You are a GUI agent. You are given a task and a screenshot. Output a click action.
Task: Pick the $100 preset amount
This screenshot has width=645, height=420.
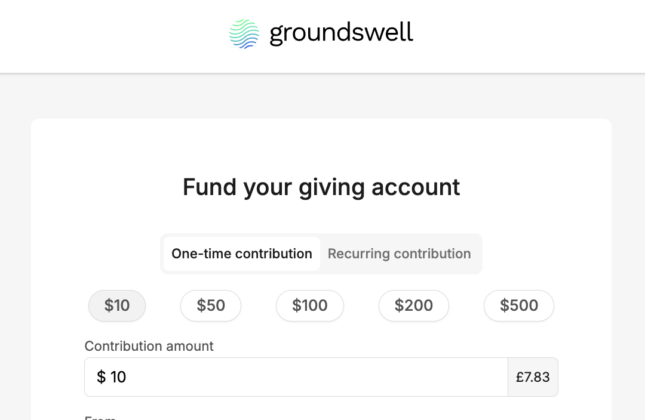[310, 306]
